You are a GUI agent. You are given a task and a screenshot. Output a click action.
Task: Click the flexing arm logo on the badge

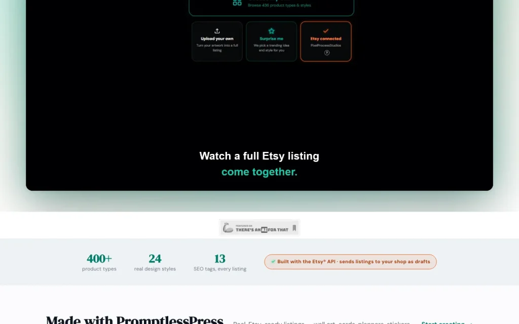228,228
